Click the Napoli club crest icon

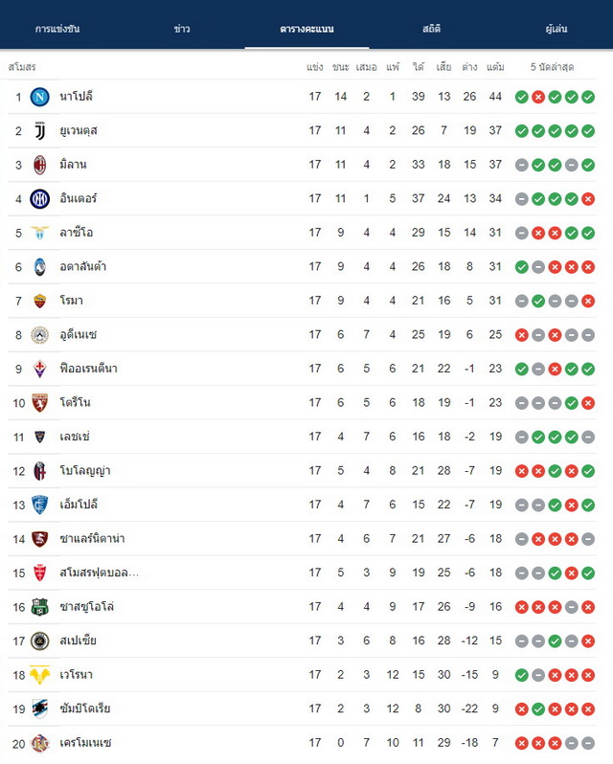coord(39,97)
